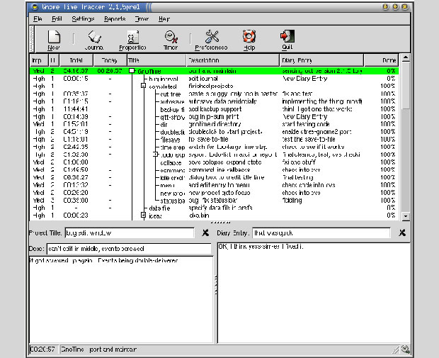Select the collapse project row

coord(214,162)
